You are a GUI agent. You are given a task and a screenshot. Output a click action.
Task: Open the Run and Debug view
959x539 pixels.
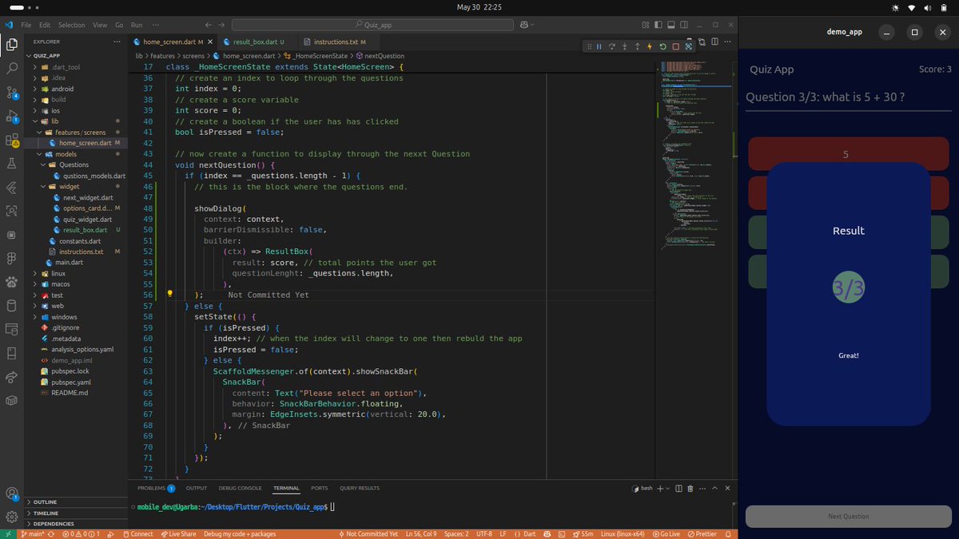click(x=12, y=116)
